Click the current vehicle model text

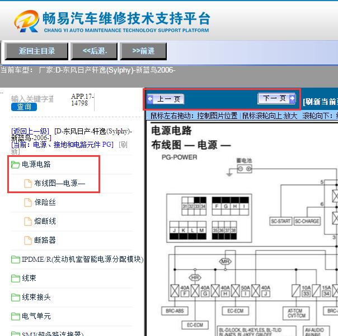coord(88,70)
